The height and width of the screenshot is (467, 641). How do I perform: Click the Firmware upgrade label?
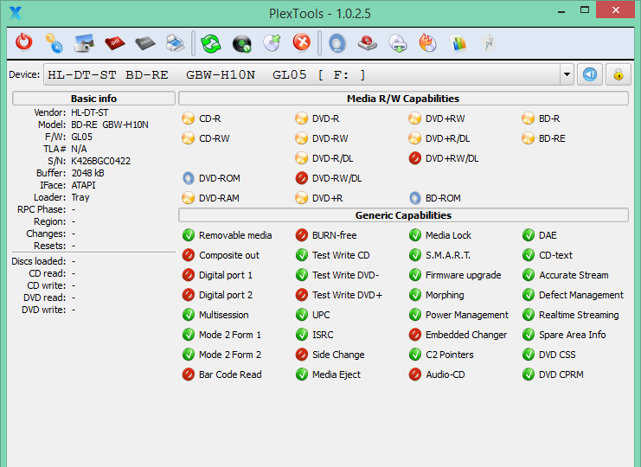point(463,275)
